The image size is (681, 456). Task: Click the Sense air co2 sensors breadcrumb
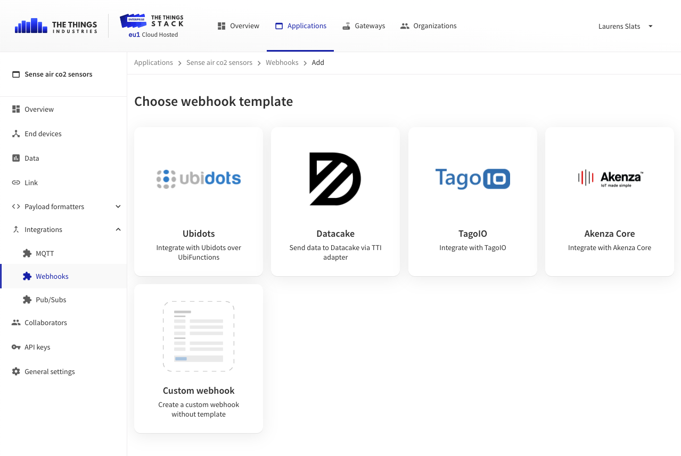click(x=219, y=63)
